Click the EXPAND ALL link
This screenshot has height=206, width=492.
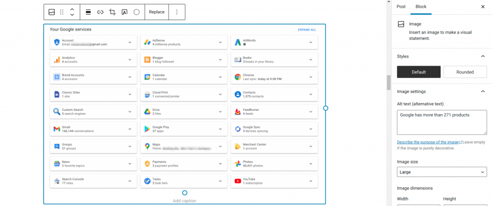click(x=307, y=30)
